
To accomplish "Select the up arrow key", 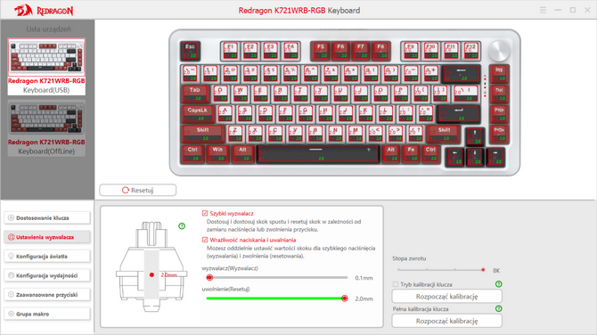I will (x=474, y=136).
